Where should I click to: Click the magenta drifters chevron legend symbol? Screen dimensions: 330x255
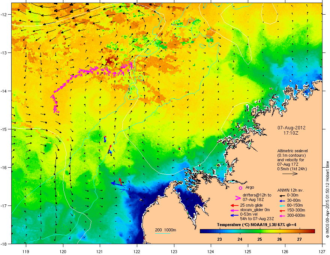pyautogui.click(x=238, y=198)
